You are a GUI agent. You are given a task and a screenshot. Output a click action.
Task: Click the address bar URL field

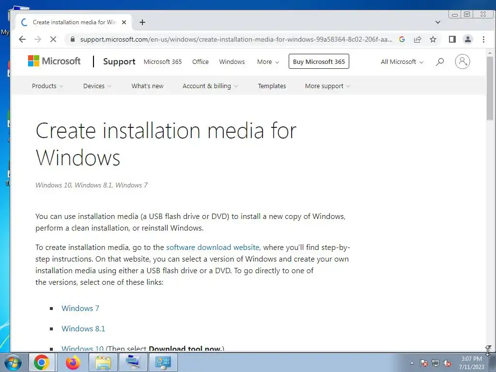(x=236, y=39)
